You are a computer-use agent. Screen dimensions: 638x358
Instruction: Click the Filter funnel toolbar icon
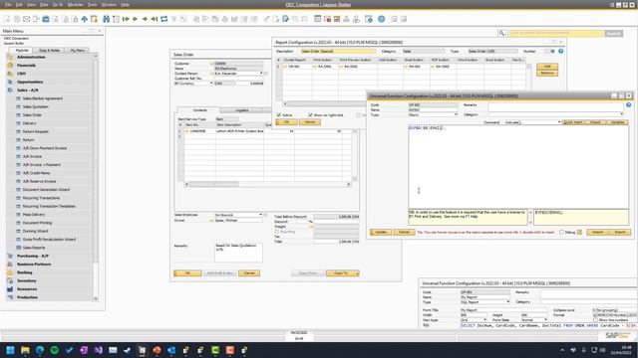173,19
